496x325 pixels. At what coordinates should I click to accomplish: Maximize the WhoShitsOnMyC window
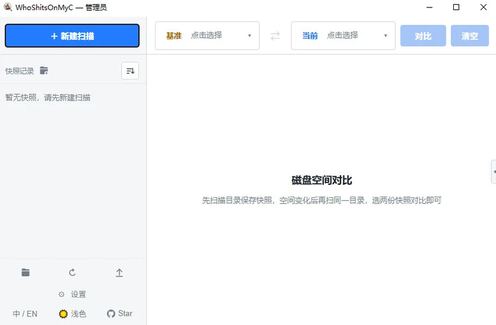point(456,7)
